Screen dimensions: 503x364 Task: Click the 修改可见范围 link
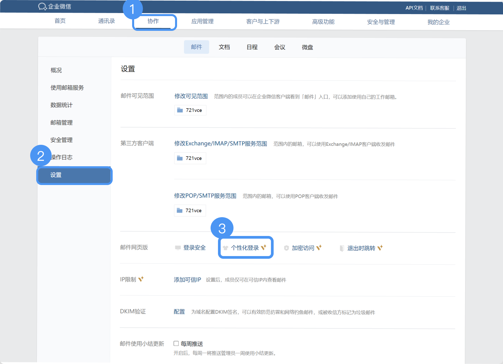pyautogui.click(x=191, y=96)
